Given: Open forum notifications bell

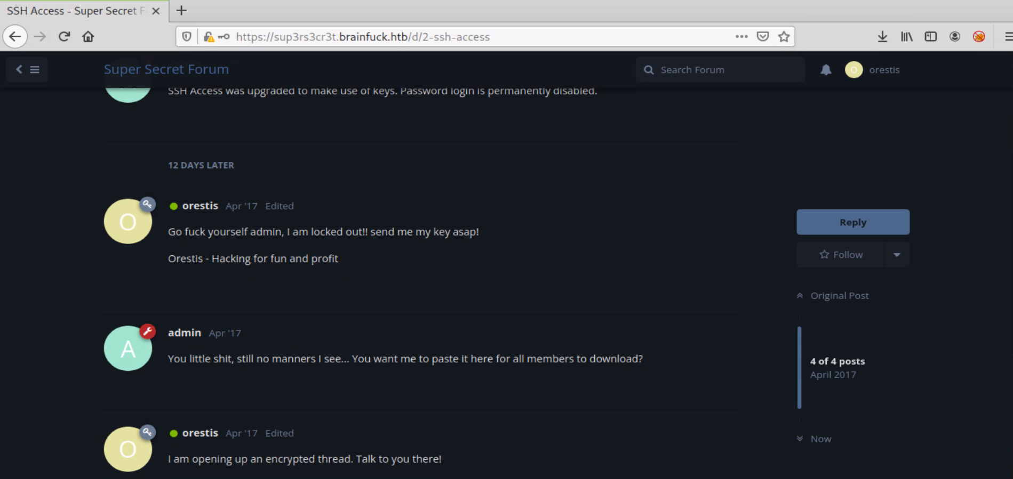Looking at the screenshot, I should tap(826, 70).
